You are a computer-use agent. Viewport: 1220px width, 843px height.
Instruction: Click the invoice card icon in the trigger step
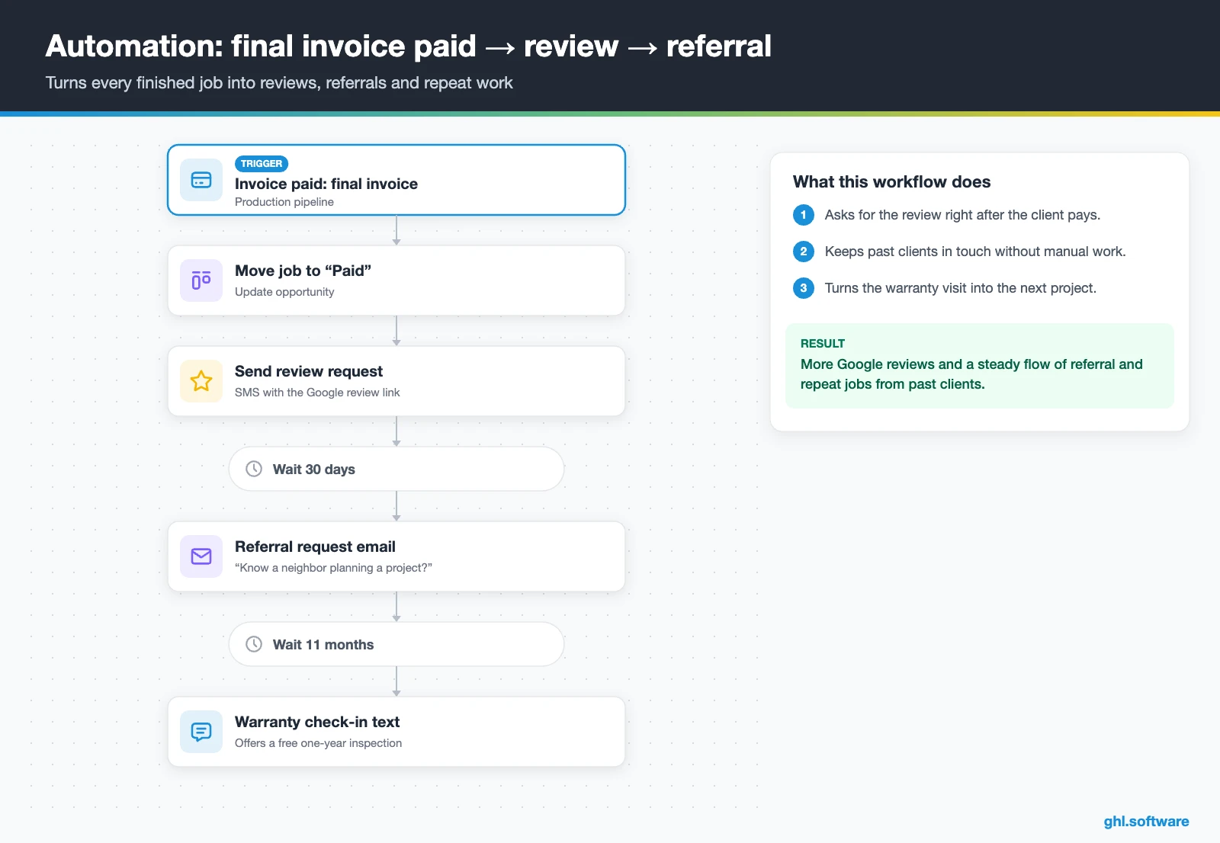201,180
